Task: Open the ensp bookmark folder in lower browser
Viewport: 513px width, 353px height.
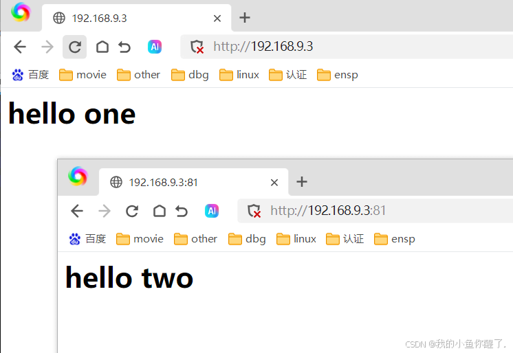Action: coord(395,239)
